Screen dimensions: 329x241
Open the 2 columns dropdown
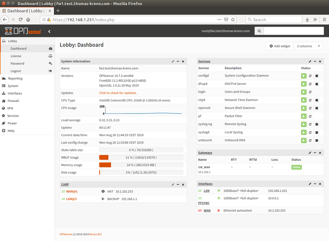[308, 46]
